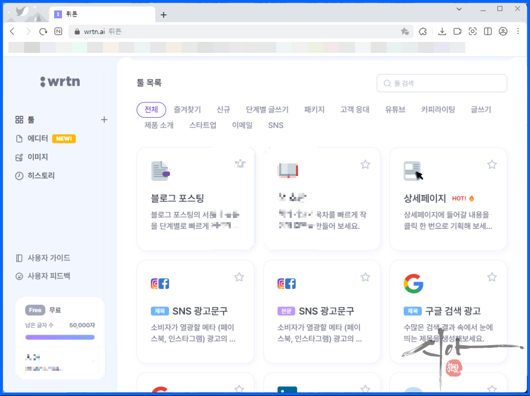
Task: Open the 상세페이지 tool title
Action: (x=425, y=199)
